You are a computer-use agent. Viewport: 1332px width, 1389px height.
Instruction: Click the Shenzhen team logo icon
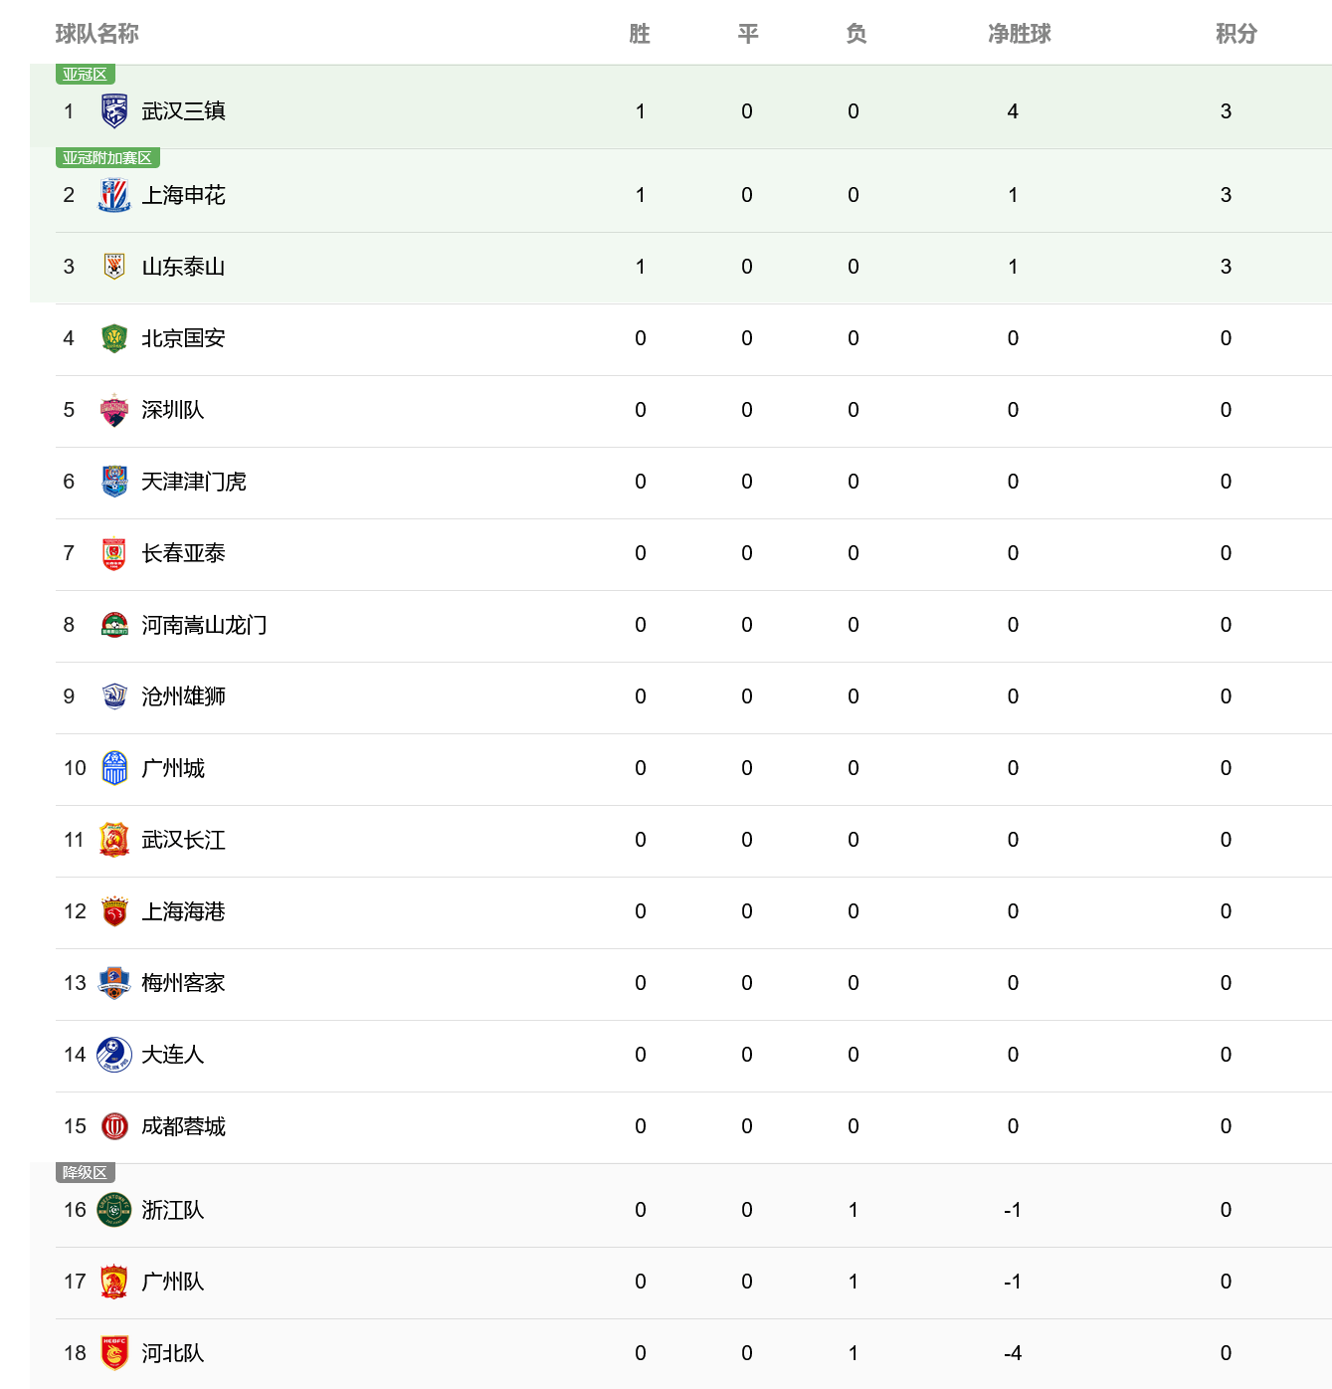(x=114, y=410)
